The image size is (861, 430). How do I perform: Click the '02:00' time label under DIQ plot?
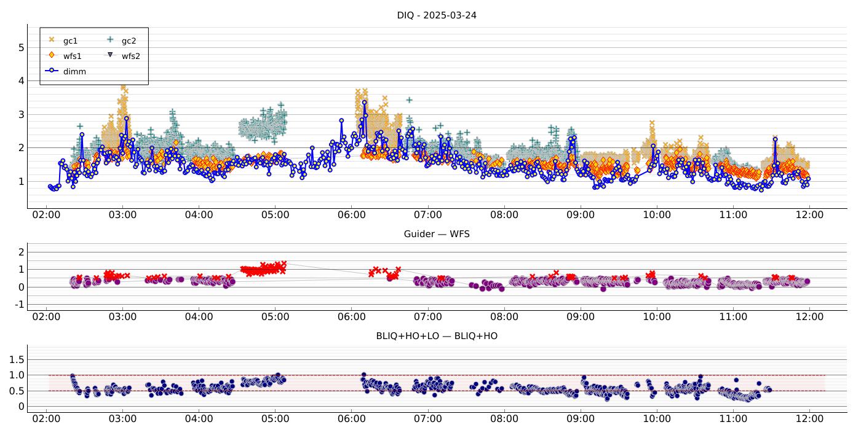click(46, 215)
